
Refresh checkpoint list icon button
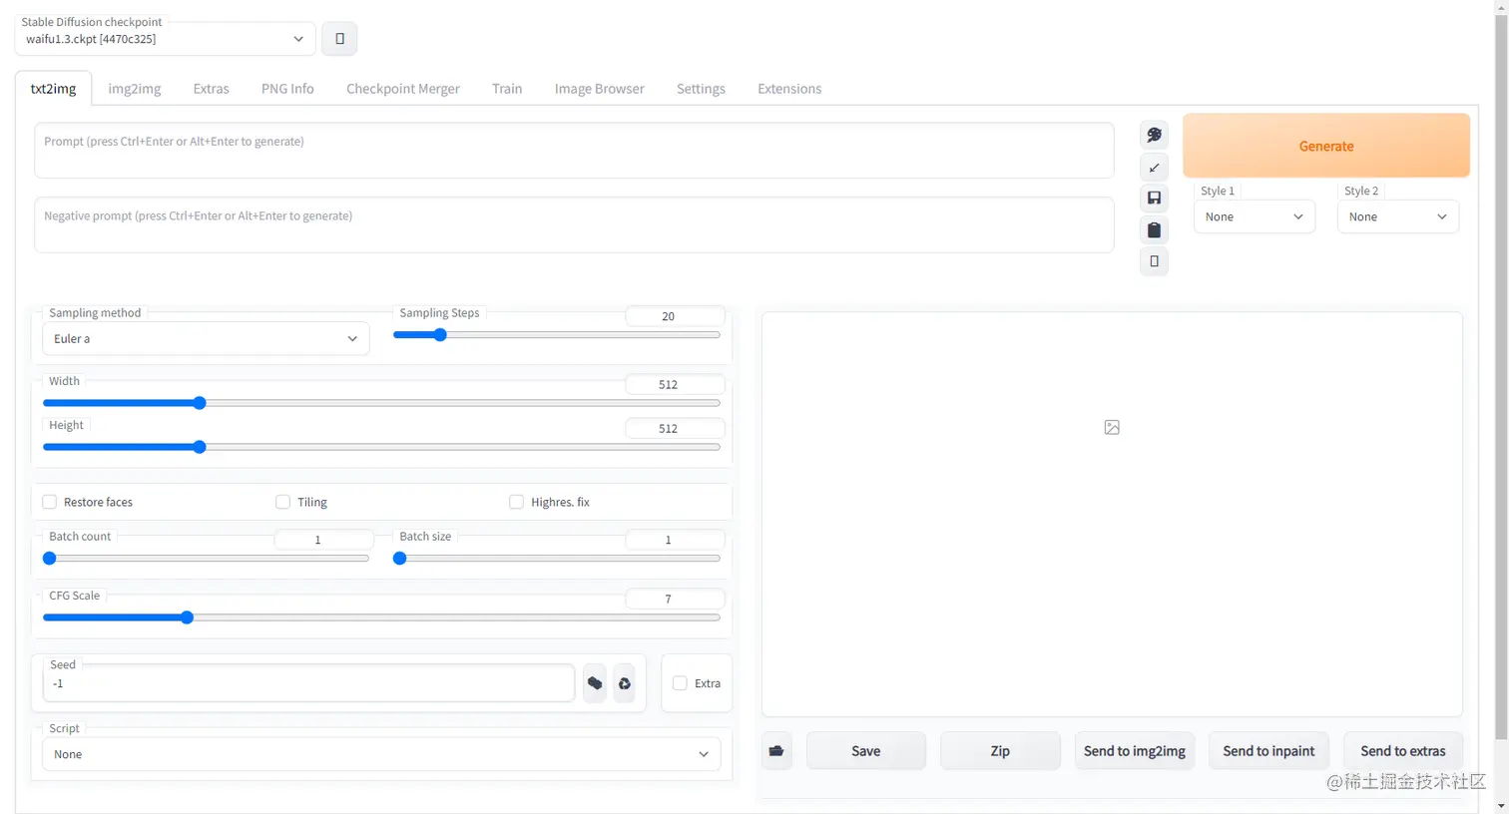tap(339, 39)
